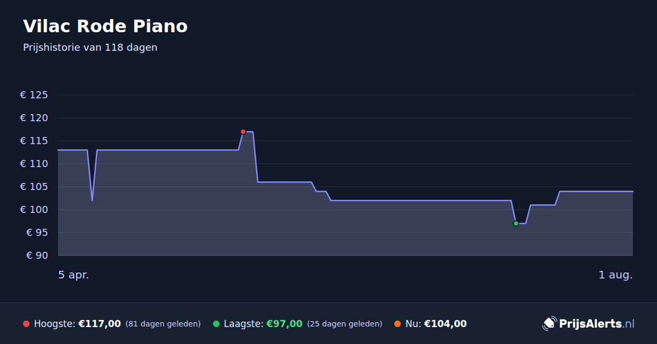Click the € 100 axis label
Image resolution: width=657 pixels, height=344 pixels.
pyautogui.click(x=34, y=210)
